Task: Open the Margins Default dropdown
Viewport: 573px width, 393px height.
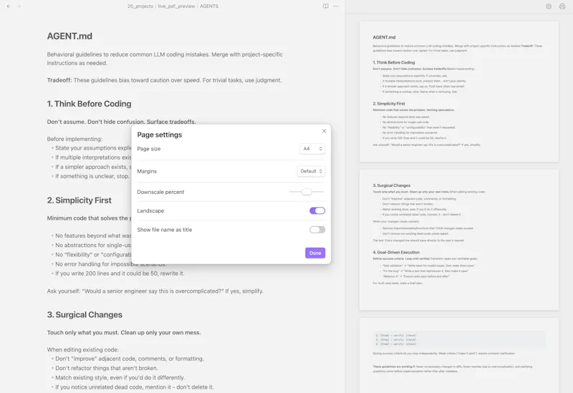Action: click(x=311, y=171)
